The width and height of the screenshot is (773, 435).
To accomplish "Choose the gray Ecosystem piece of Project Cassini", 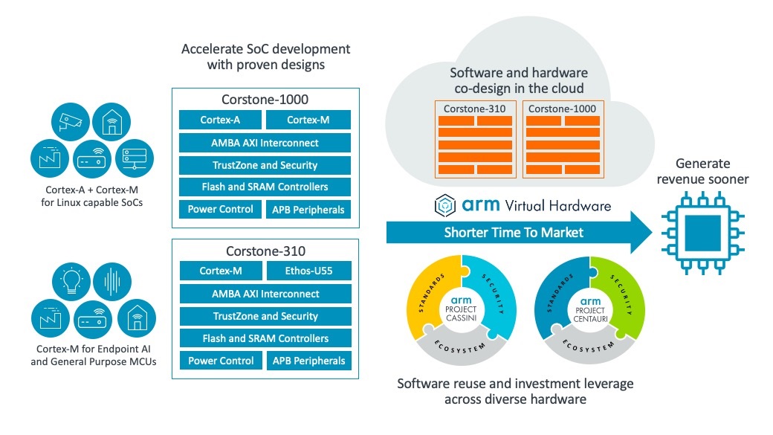I will tap(460, 347).
